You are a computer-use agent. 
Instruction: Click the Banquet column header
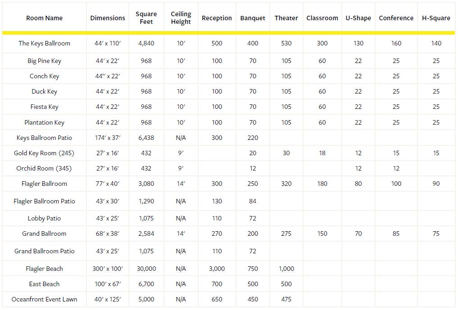pyautogui.click(x=253, y=18)
